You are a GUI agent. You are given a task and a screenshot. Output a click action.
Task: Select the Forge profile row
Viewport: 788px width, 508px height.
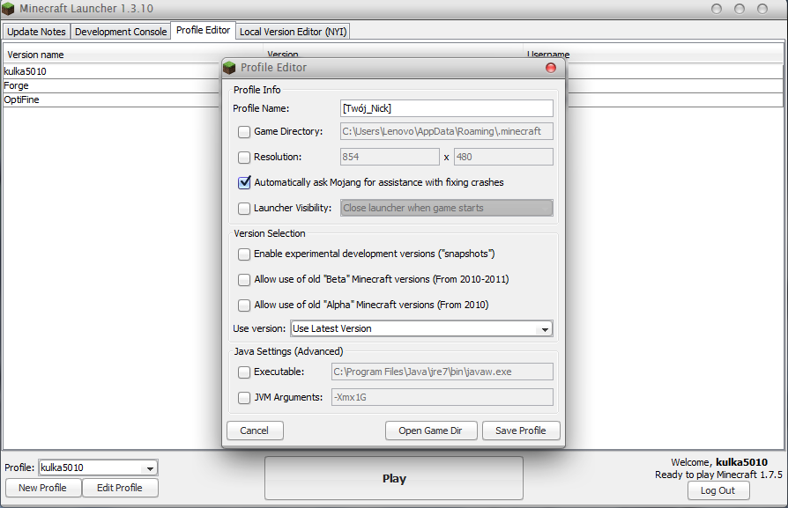click(x=112, y=85)
